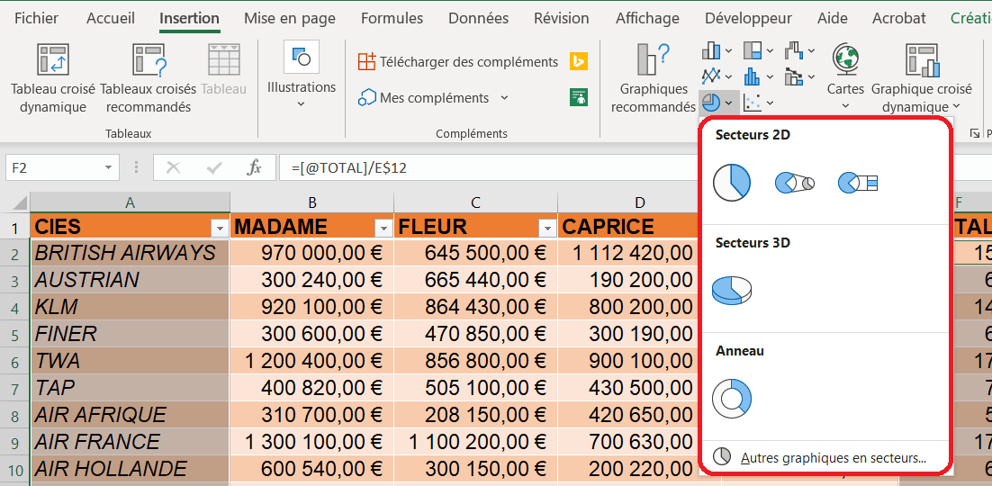The height and width of the screenshot is (486, 992).
Task: Insert a PivotTable (Tableau croisé dynamique)
Action: (x=52, y=77)
